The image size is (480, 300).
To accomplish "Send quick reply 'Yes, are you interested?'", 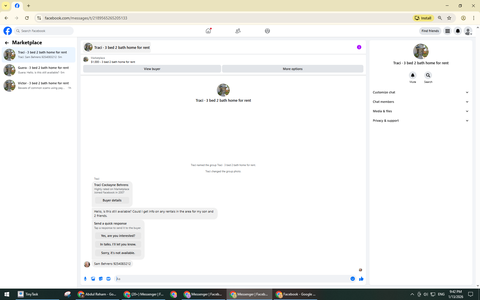I will click(x=118, y=236).
